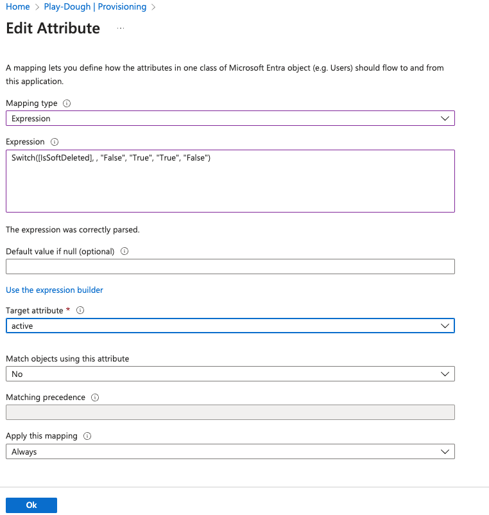Click the chevron after Provisioning breadcrumb
489x515 pixels.
153,7
